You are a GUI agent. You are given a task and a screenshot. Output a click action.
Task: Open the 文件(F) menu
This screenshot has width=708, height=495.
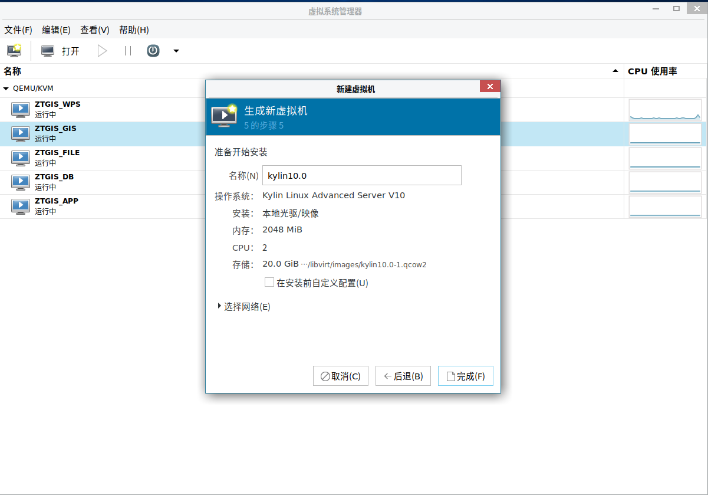(18, 30)
